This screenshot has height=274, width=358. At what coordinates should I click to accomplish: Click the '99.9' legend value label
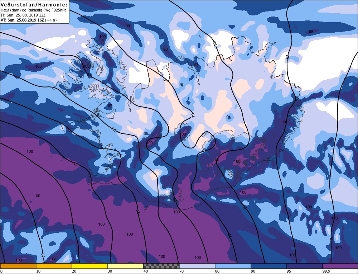pyautogui.click(x=325, y=271)
